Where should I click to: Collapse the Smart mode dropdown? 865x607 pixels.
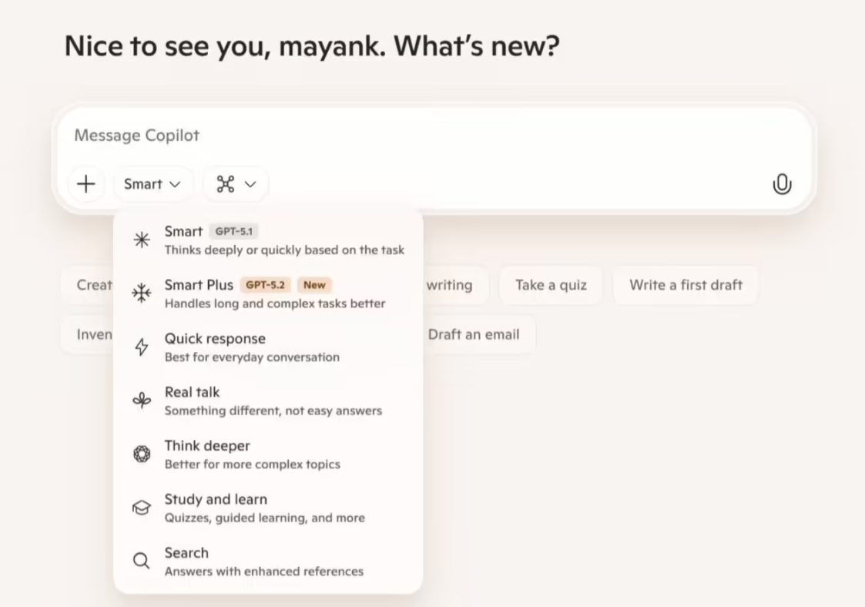[153, 184]
